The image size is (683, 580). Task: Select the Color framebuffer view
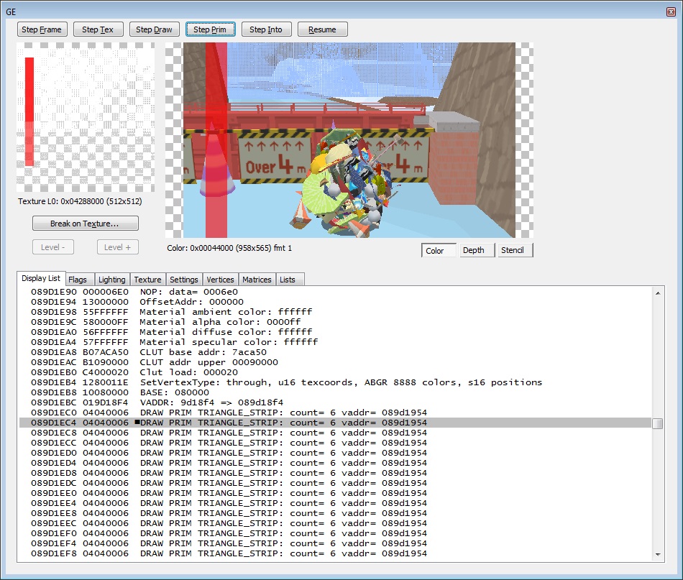coord(436,250)
